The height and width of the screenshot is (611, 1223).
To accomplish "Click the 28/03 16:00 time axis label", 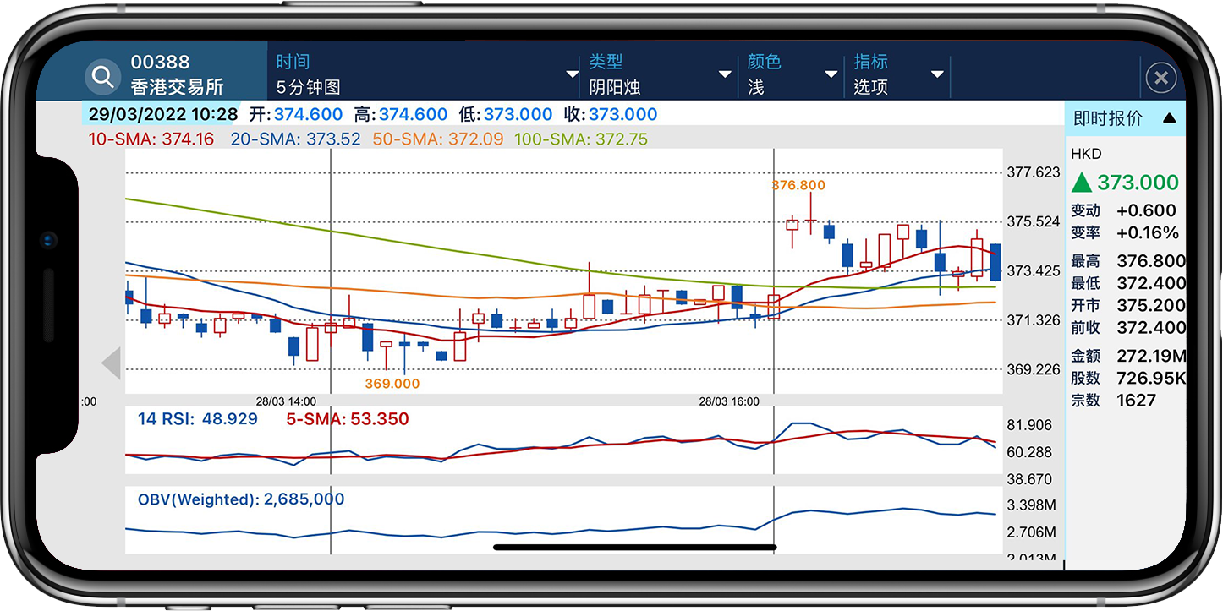I will (729, 401).
